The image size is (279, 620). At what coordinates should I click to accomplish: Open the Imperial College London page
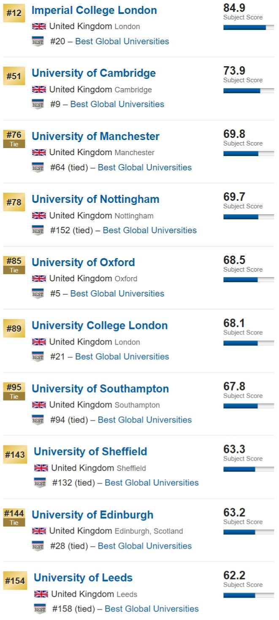94,11
